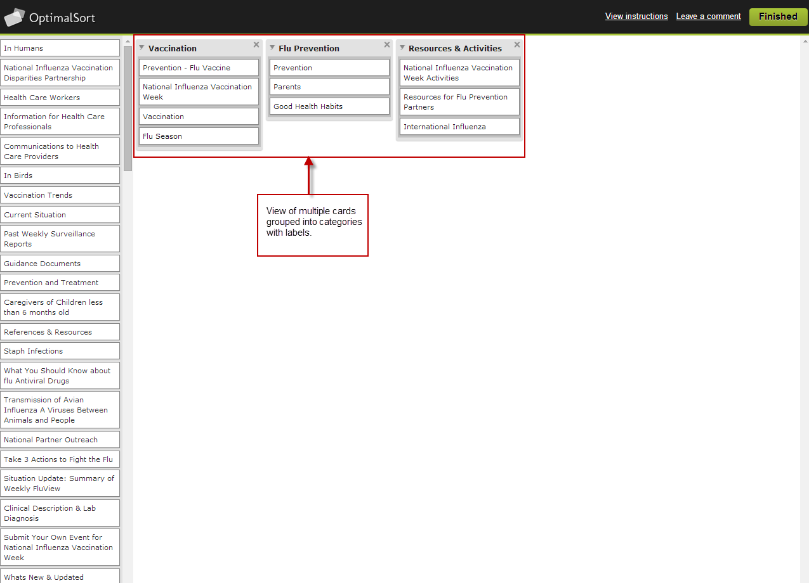
Task: Select Clinical Description & Lab Diagnosis card
Action: (x=60, y=513)
